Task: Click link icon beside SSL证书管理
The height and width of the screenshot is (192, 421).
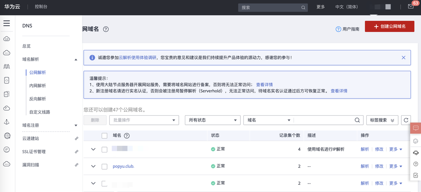Action: coord(76,152)
